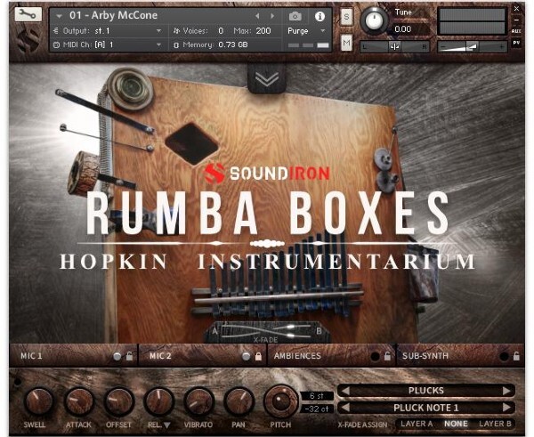
Task: Click the Tune value 0.00
Action: [402, 29]
